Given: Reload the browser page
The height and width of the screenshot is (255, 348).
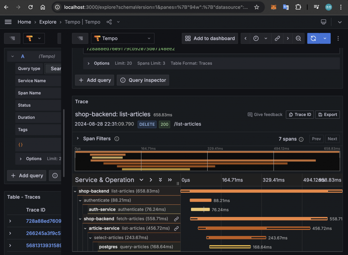Looking at the screenshot, I should 30,7.
